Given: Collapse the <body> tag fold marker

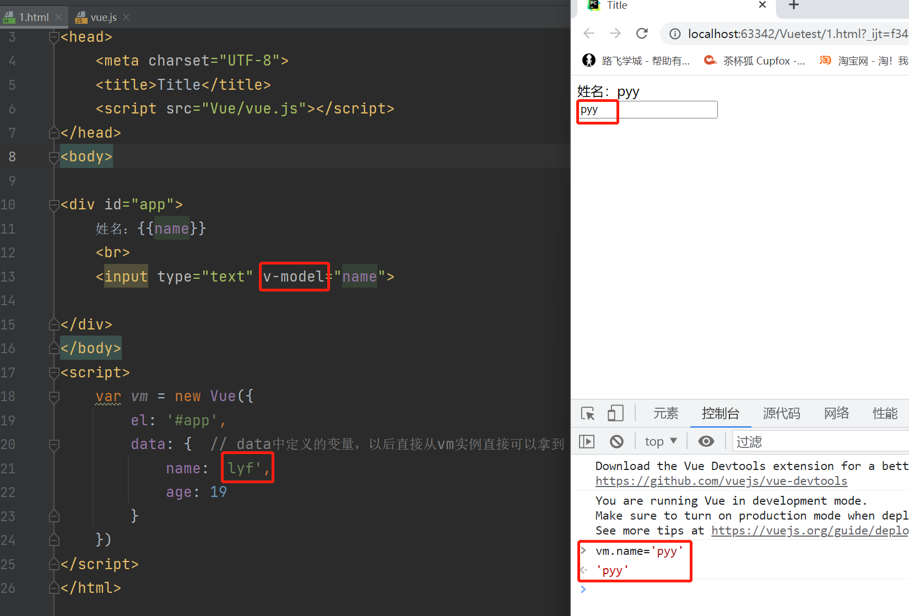Looking at the screenshot, I should (x=54, y=157).
